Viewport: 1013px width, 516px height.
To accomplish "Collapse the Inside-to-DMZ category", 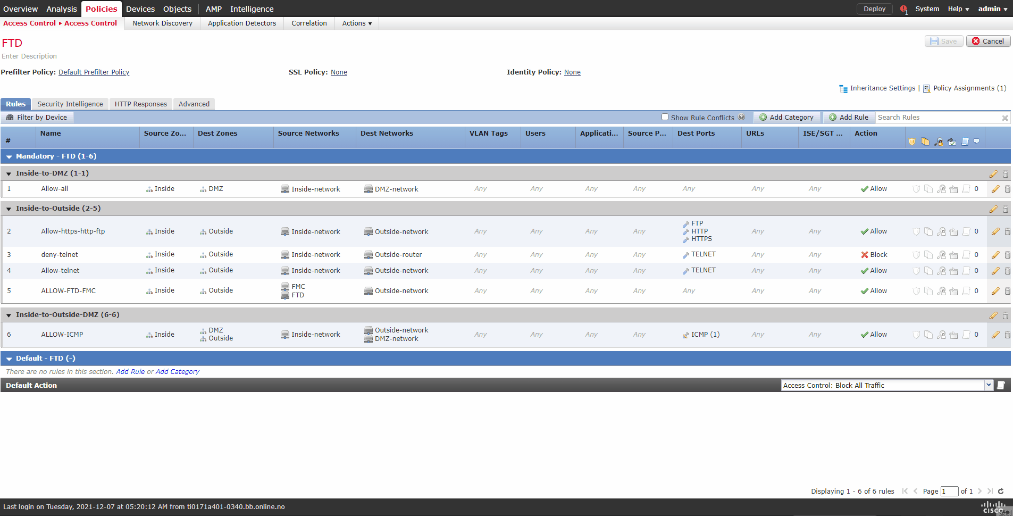I will [x=9, y=174].
